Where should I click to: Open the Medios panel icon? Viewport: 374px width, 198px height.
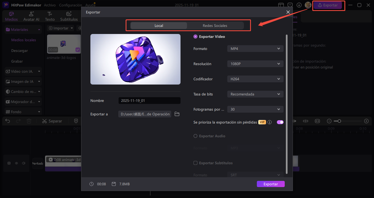tap(11, 14)
